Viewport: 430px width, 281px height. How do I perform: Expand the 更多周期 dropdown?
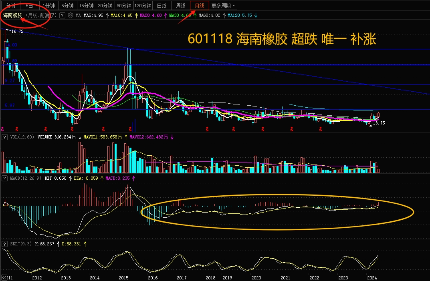(x=224, y=6)
